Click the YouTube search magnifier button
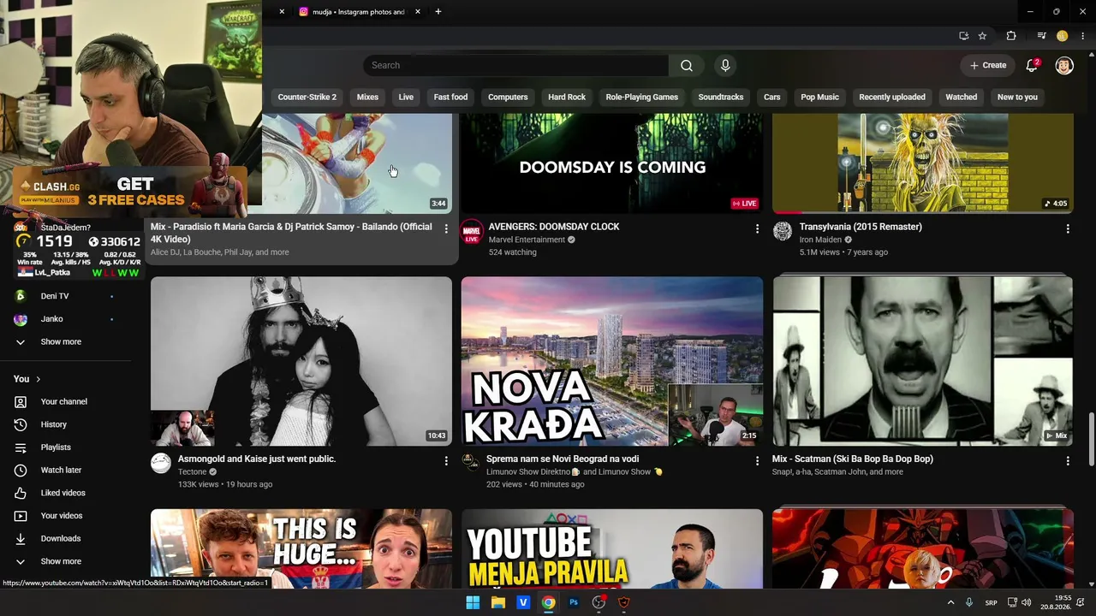This screenshot has height=616, width=1096. [687, 65]
